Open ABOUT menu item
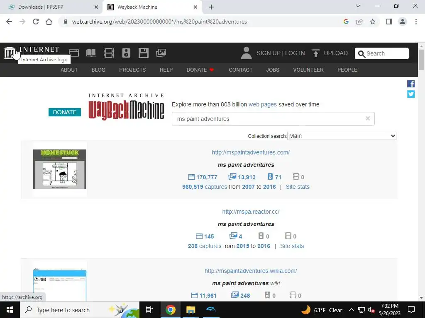 69,70
